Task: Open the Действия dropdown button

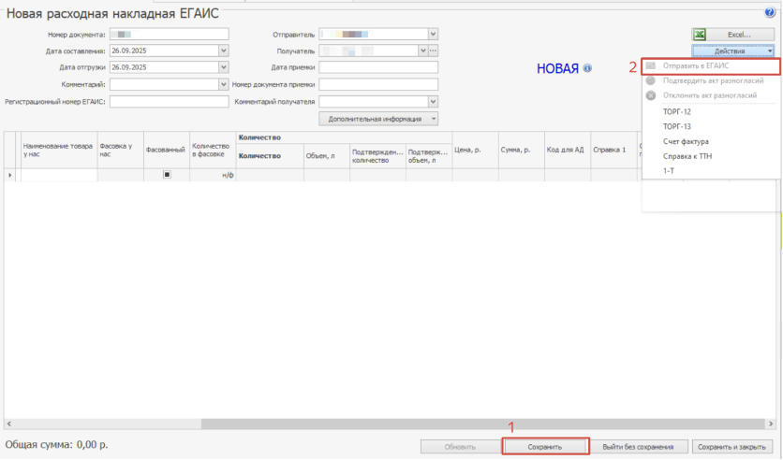Action: point(733,50)
